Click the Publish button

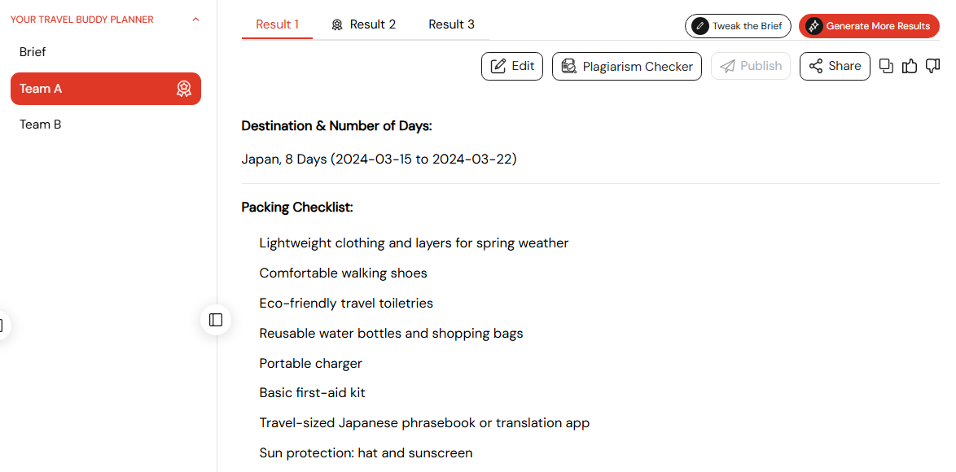[751, 67]
